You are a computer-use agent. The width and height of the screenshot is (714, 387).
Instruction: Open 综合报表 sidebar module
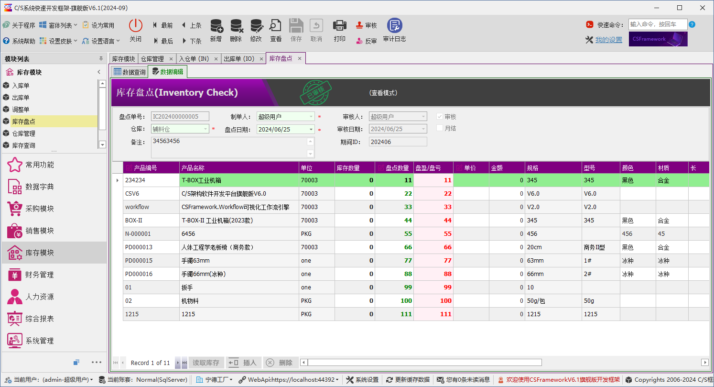point(54,319)
